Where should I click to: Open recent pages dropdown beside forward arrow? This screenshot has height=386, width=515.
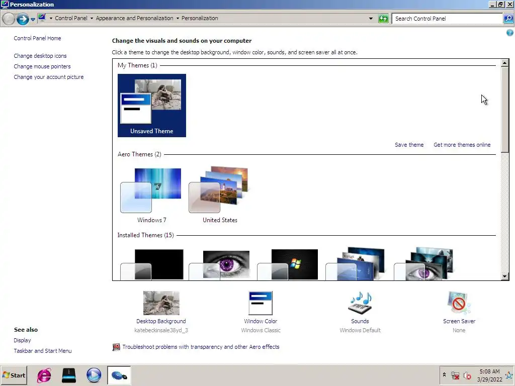click(x=33, y=20)
